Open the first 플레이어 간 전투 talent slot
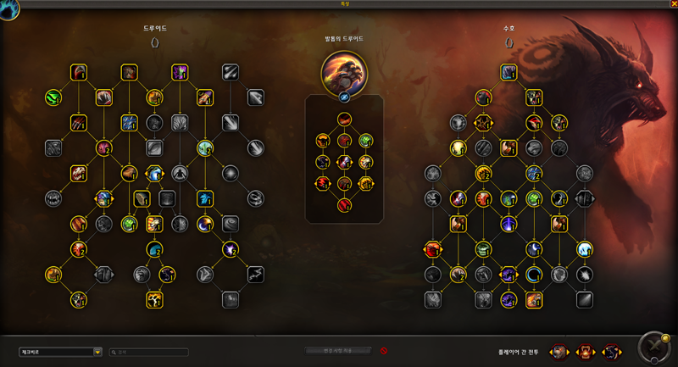678x367 pixels. 559,353
